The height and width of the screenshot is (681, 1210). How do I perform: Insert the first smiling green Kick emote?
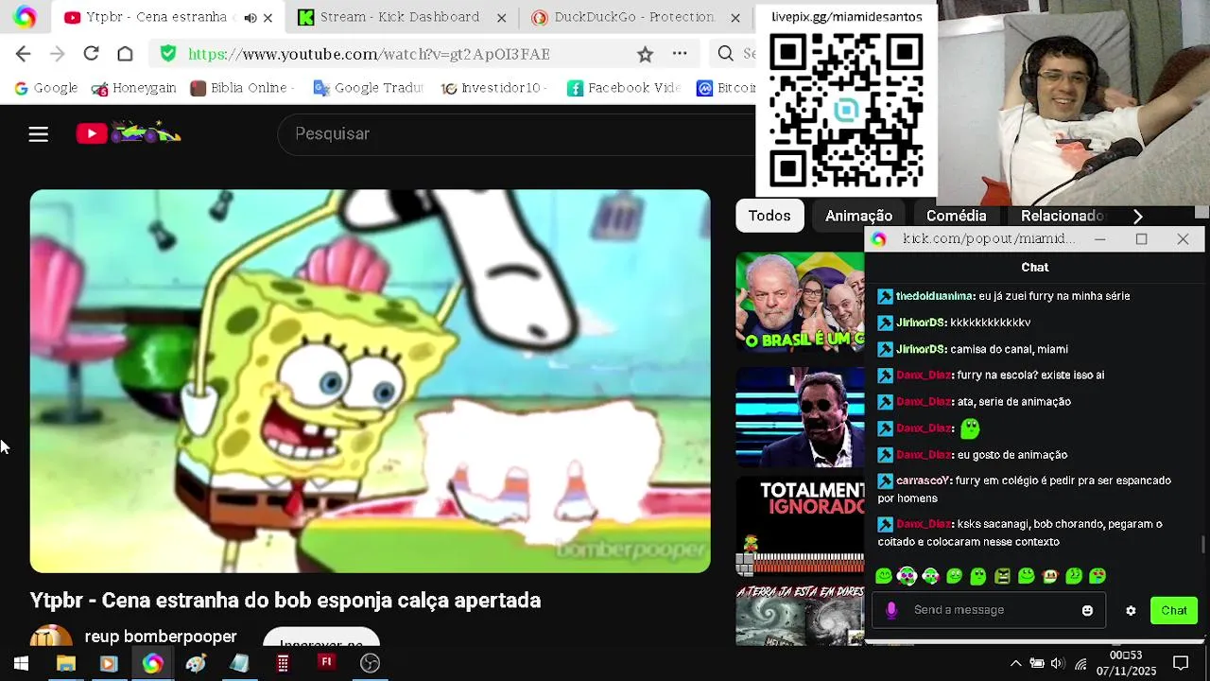[884, 576]
